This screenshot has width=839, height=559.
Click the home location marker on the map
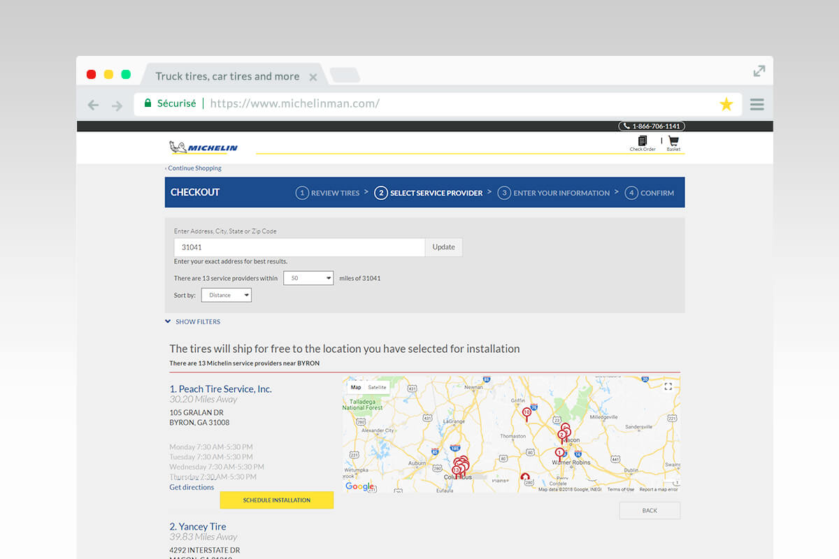[x=525, y=478]
